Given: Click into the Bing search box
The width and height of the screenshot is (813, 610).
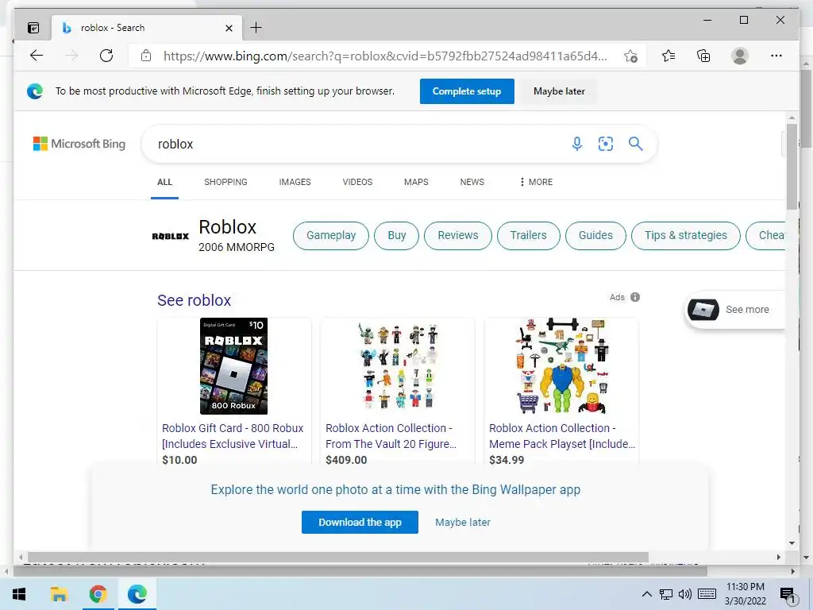Looking at the screenshot, I should (x=358, y=144).
